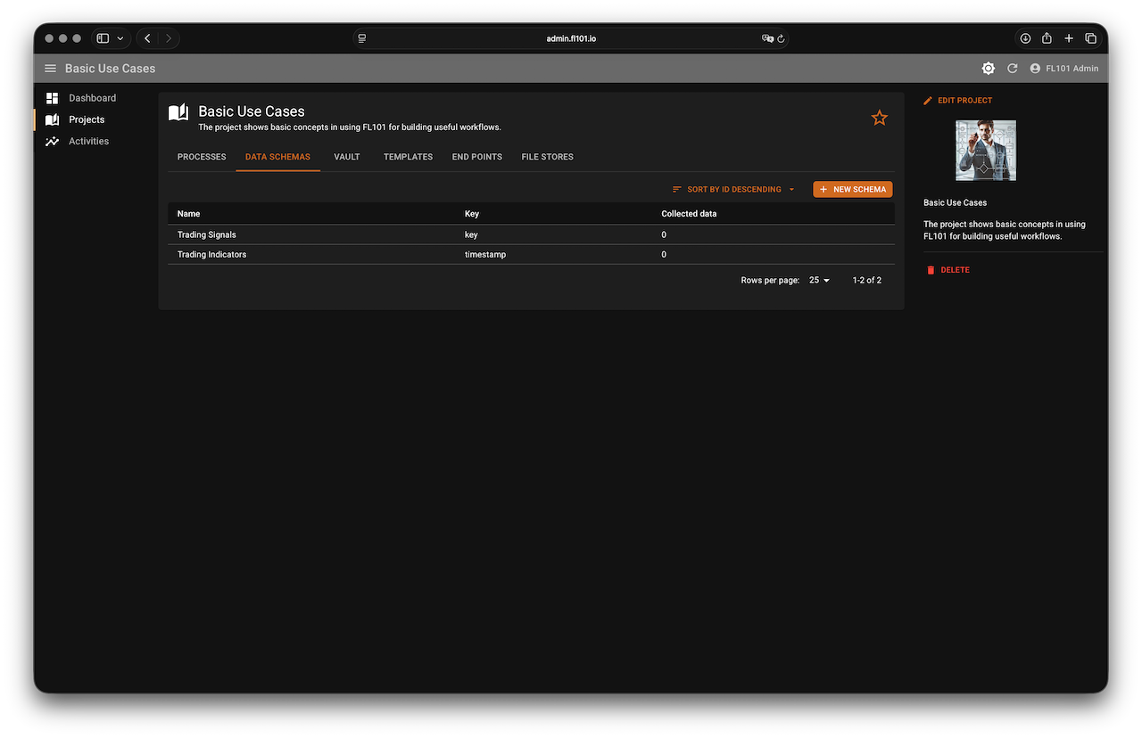The image size is (1142, 738).
Task: Click Edit Project pencil link
Action: [x=957, y=101]
